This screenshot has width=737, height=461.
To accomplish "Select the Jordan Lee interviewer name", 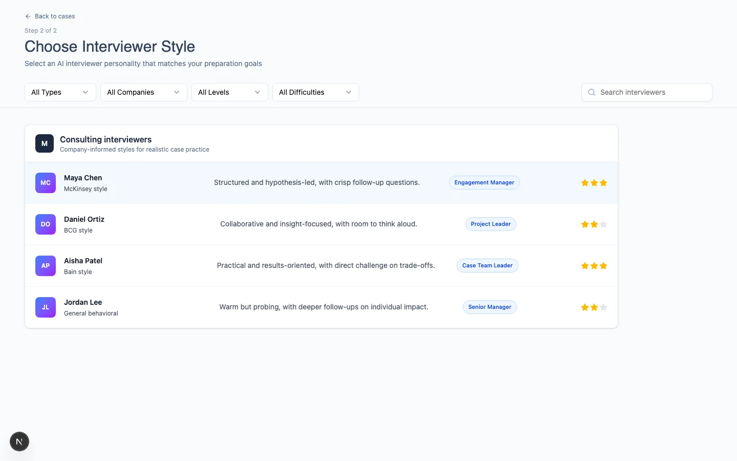I will pyautogui.click(x=83, y=302).
